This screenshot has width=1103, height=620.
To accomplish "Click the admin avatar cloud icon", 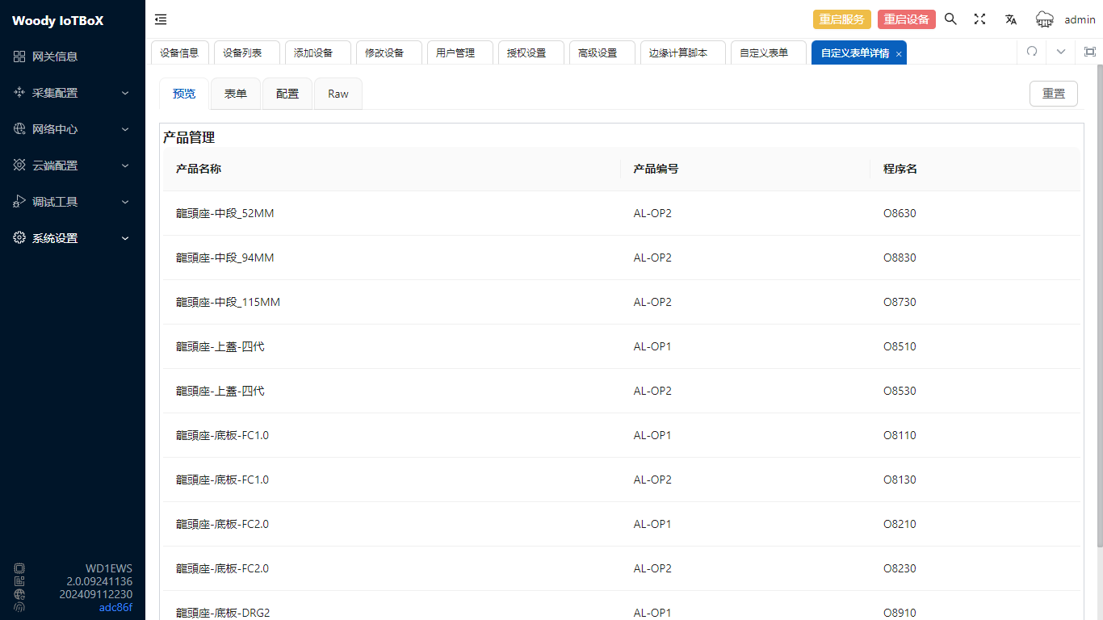I will pos(1045,19).
